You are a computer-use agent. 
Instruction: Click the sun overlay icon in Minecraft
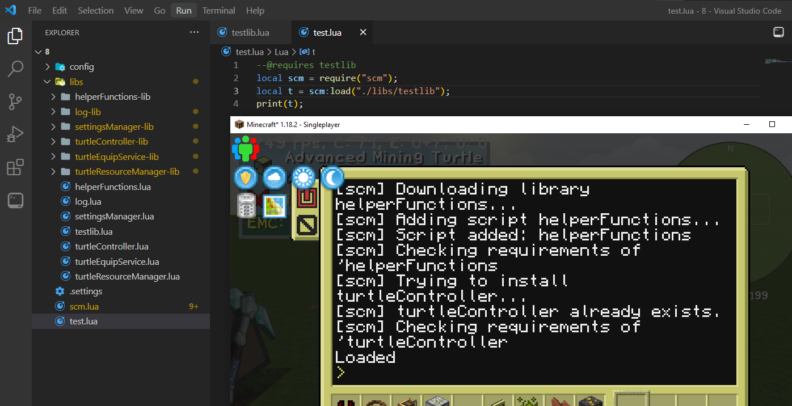click(304, 178)
